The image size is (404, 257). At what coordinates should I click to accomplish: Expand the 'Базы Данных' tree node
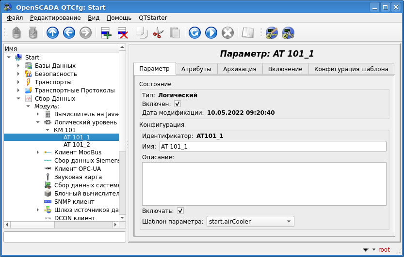18,66
